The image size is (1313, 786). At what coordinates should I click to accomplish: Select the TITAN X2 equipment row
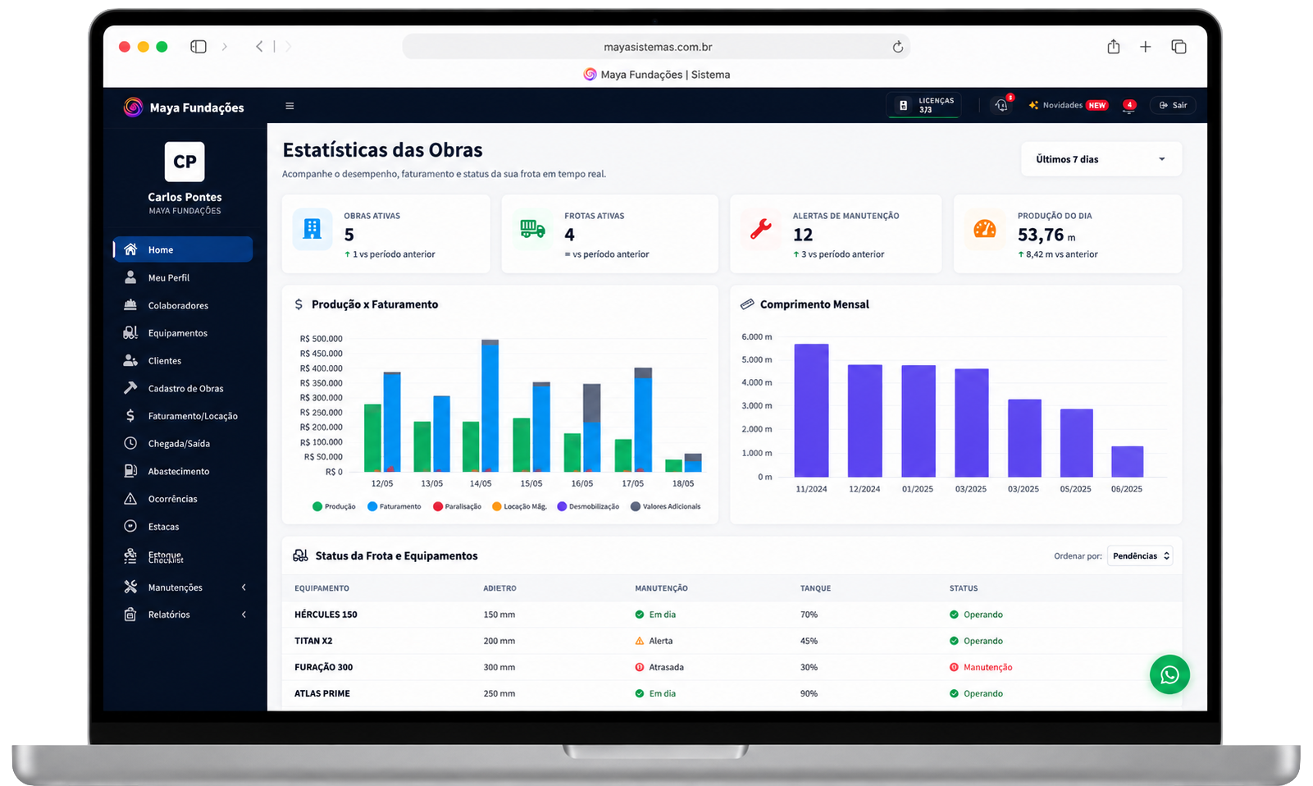click(x=732, y=641)
